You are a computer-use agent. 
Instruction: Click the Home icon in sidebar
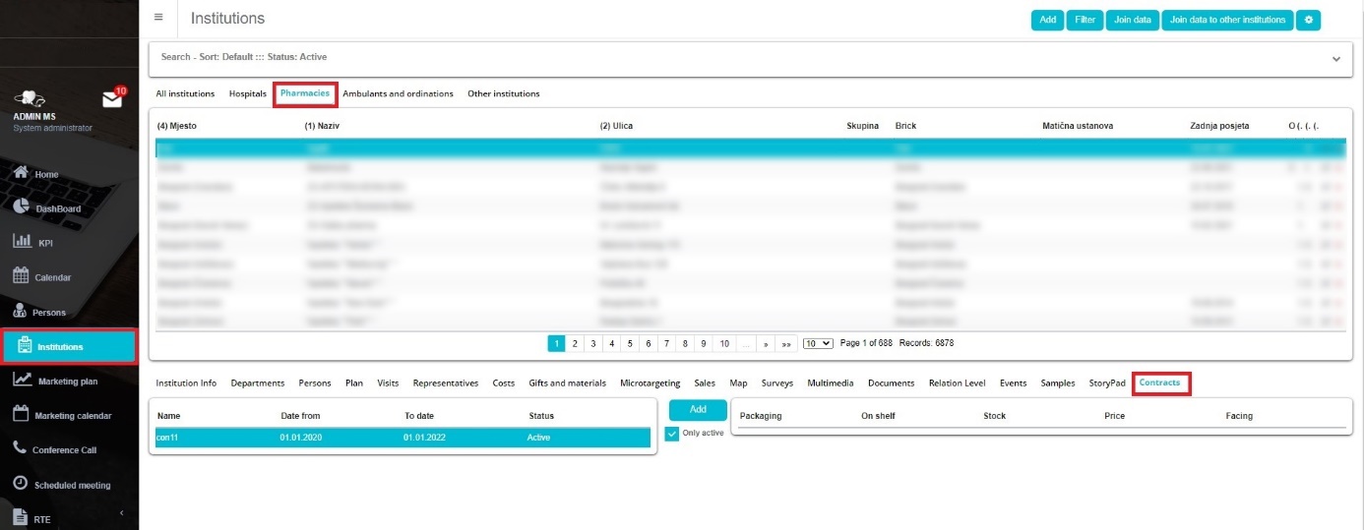pyautogui.click(x=21, y=173)
